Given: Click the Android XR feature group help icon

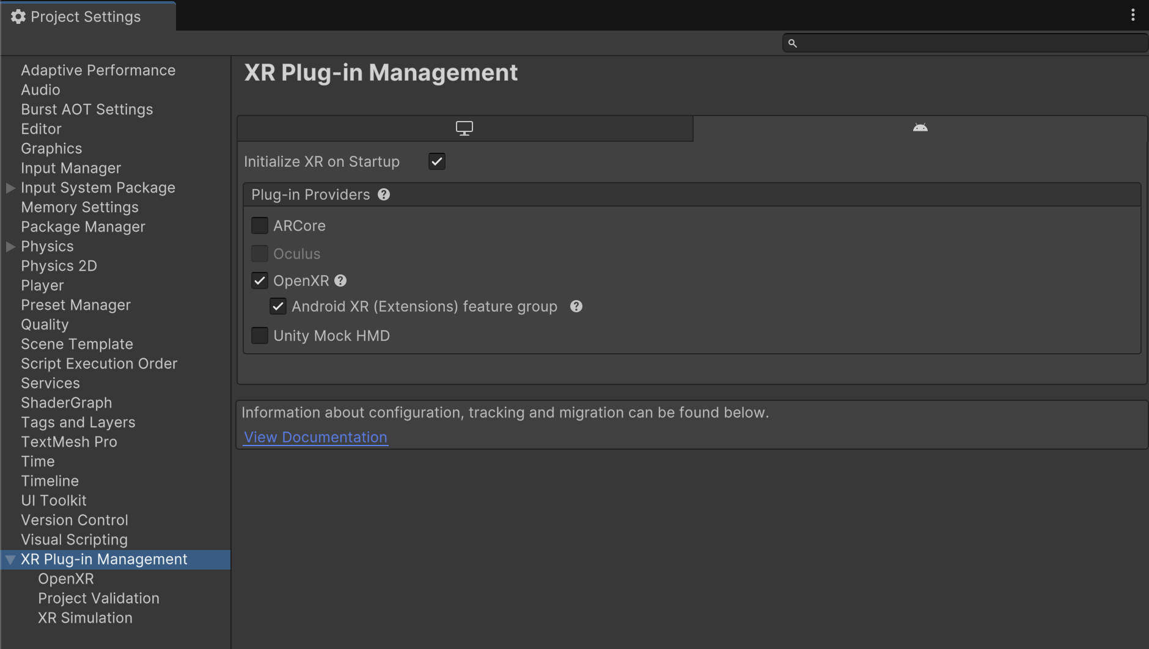Looking at the screenshot, I should (576, 306).
